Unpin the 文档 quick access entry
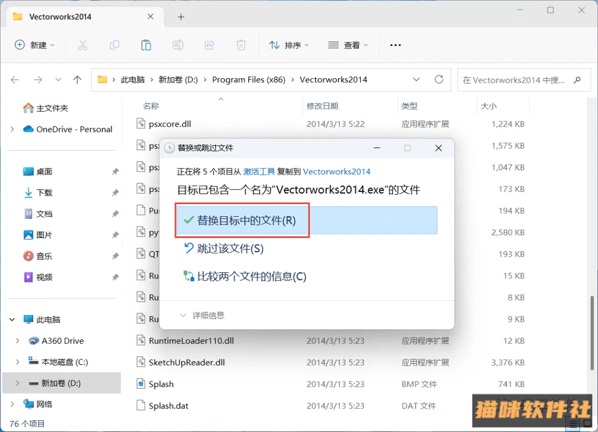 tap(115, 214)
